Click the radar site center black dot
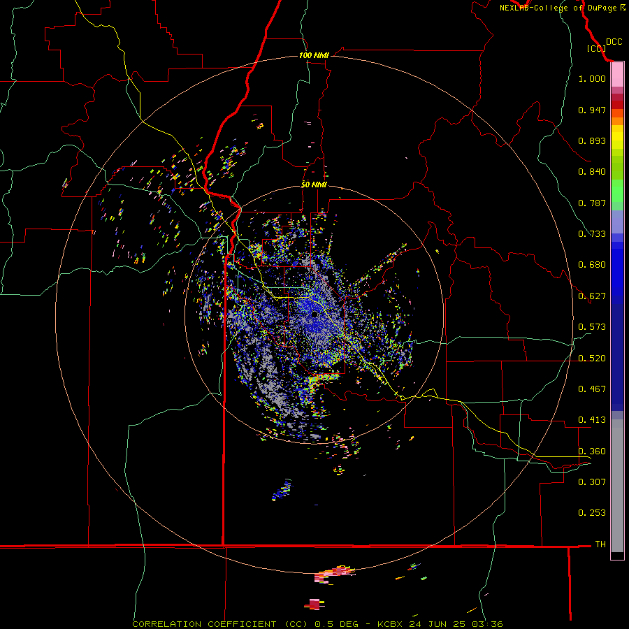 315,314
